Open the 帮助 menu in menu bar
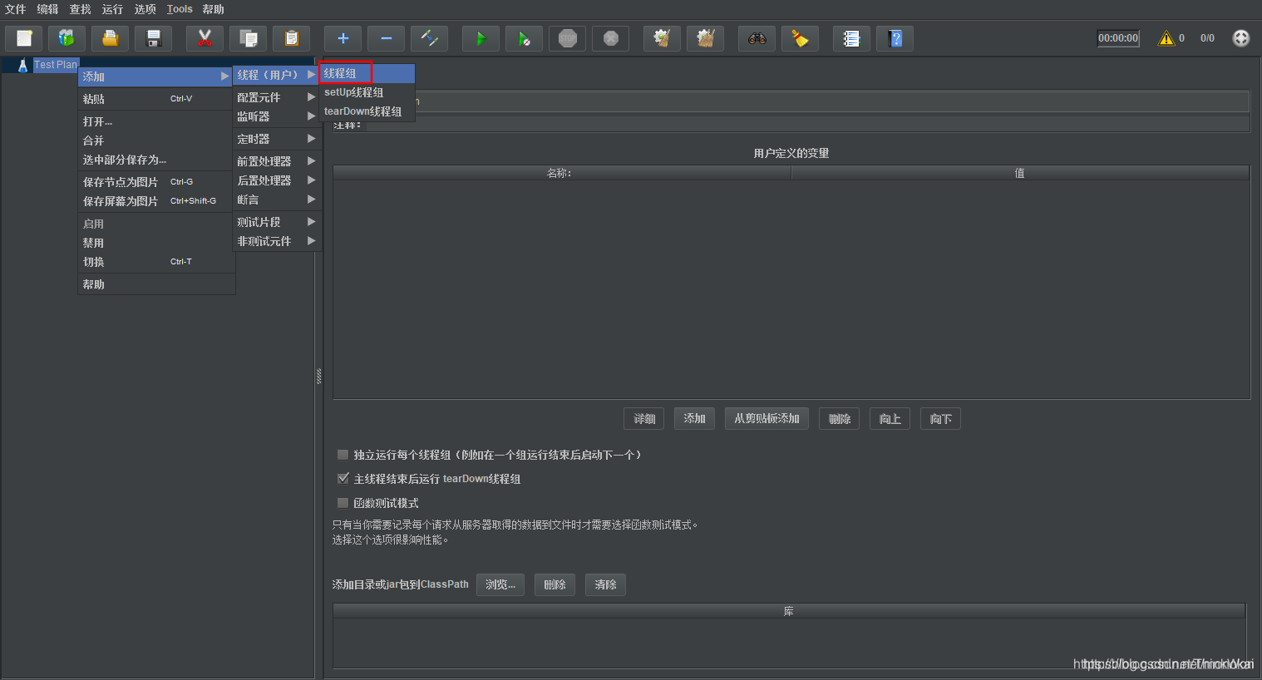Viewport: 1262px width, 680px height. coord(214,9)
